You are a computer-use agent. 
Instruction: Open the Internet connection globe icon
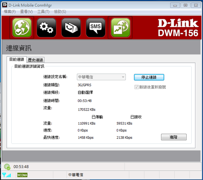coord(22,28)
